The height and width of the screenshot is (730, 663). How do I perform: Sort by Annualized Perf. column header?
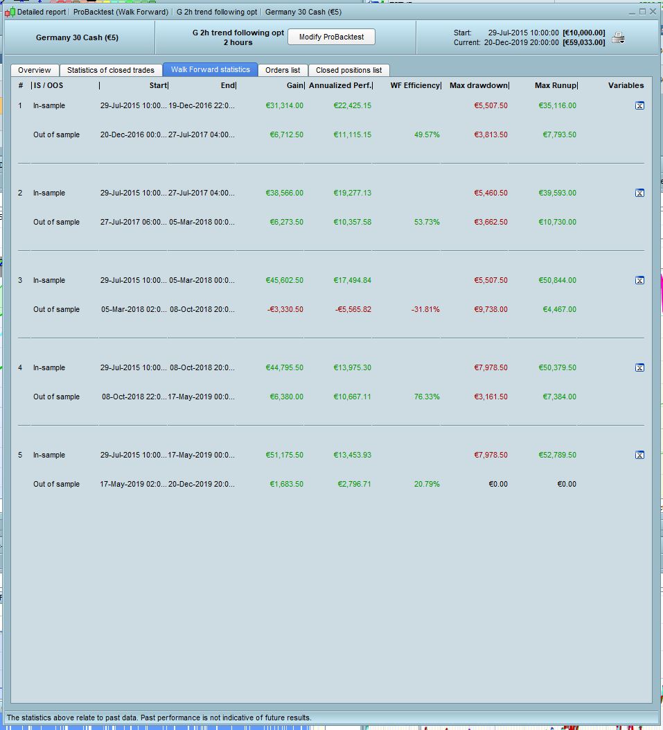point(340,86)
